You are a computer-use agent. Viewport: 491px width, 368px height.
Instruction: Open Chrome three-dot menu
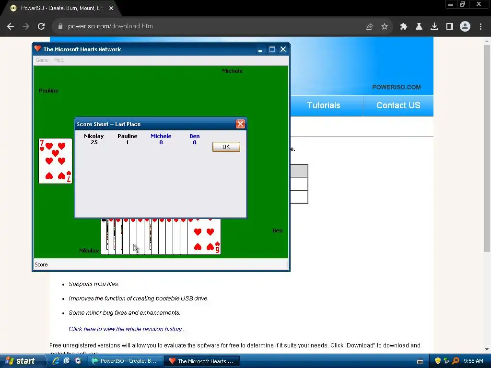(x=480, y=27)
